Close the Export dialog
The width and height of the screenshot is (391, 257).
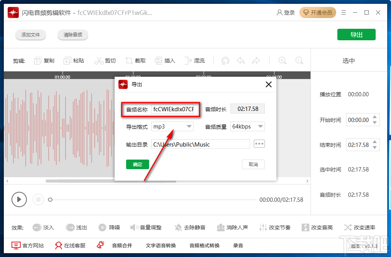(x=269, y=84)
